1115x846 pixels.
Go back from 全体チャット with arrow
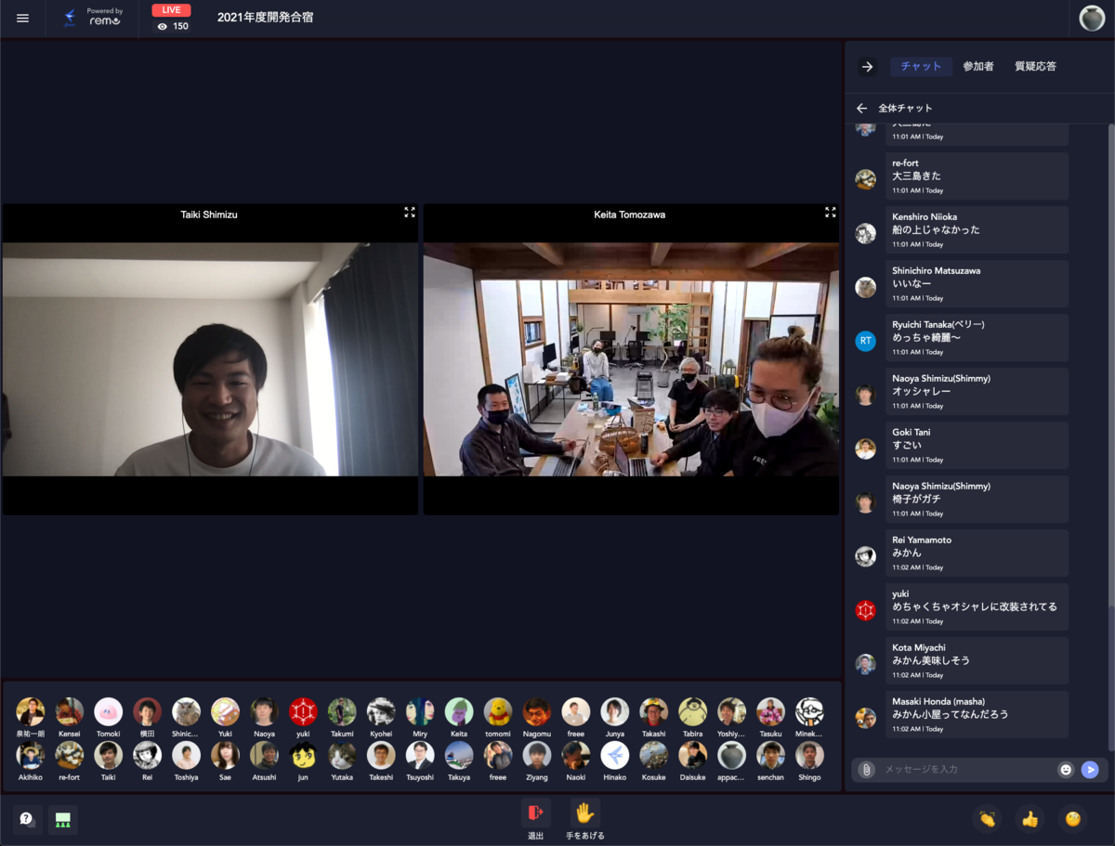click(861, 108)
